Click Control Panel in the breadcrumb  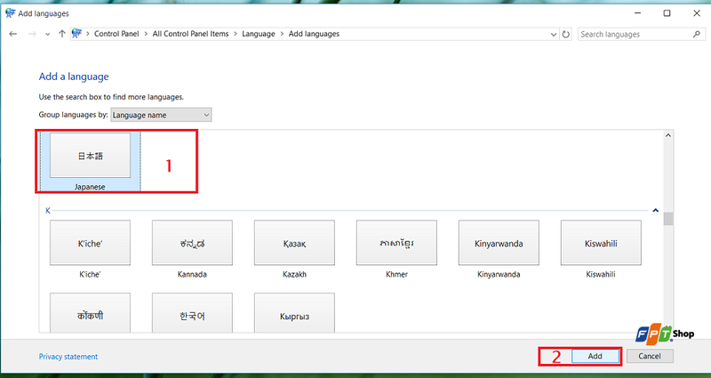(x=116, y=34)
